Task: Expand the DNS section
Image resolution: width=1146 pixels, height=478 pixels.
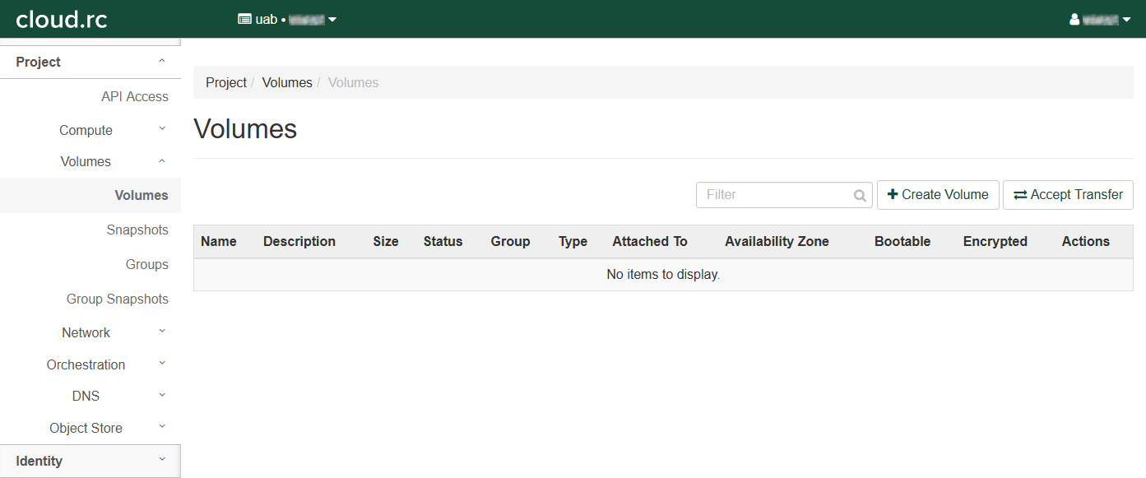Action: coord(90,396)
